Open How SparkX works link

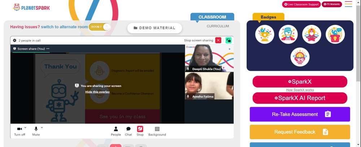300,90
